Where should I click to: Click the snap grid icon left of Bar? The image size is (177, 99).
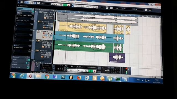pyautogui.click(x=123, y=9)
